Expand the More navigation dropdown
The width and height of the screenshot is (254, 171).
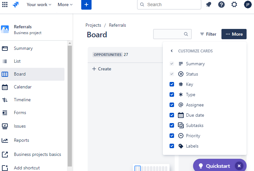[x=65, y=4]
